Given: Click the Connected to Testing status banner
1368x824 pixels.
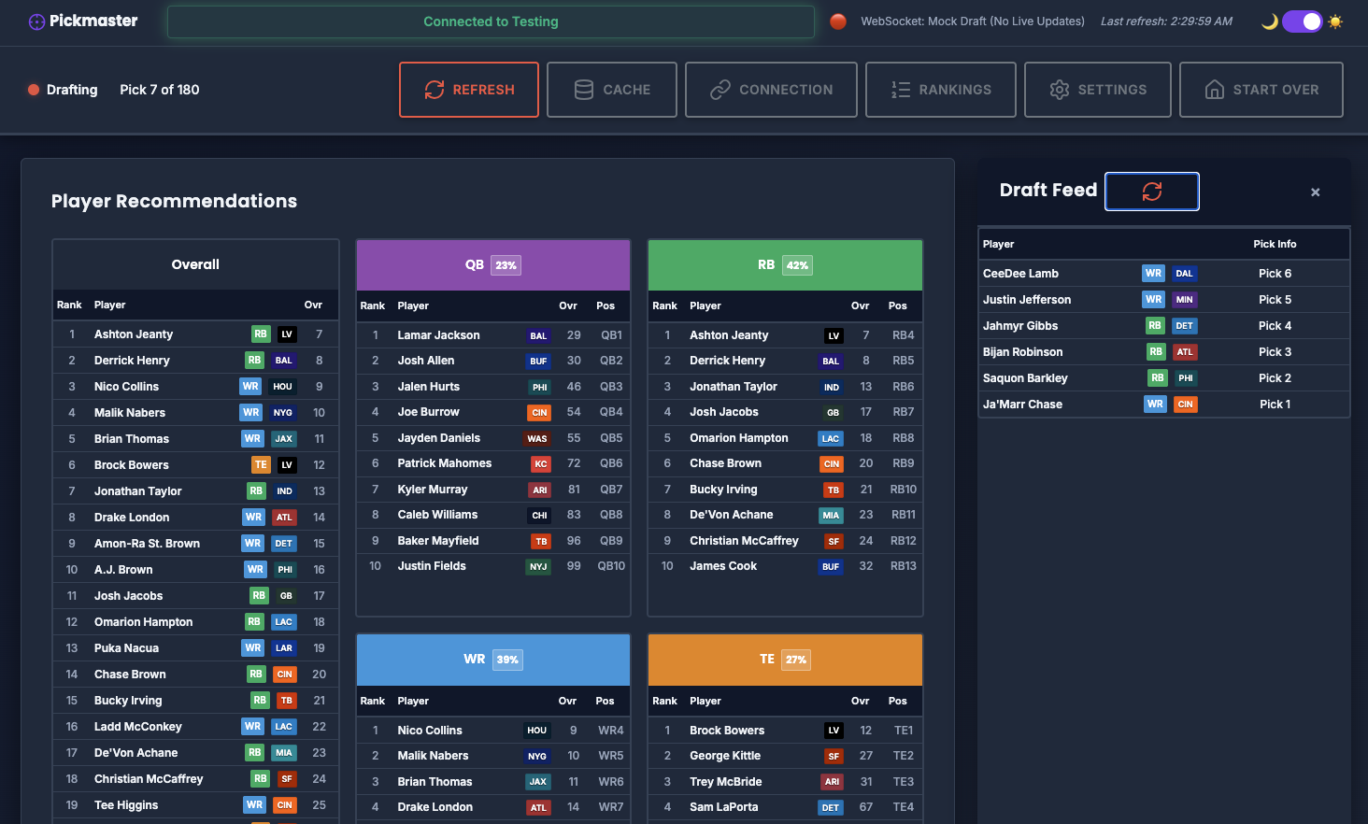Looking at the screenshot, I should point(491,21).
